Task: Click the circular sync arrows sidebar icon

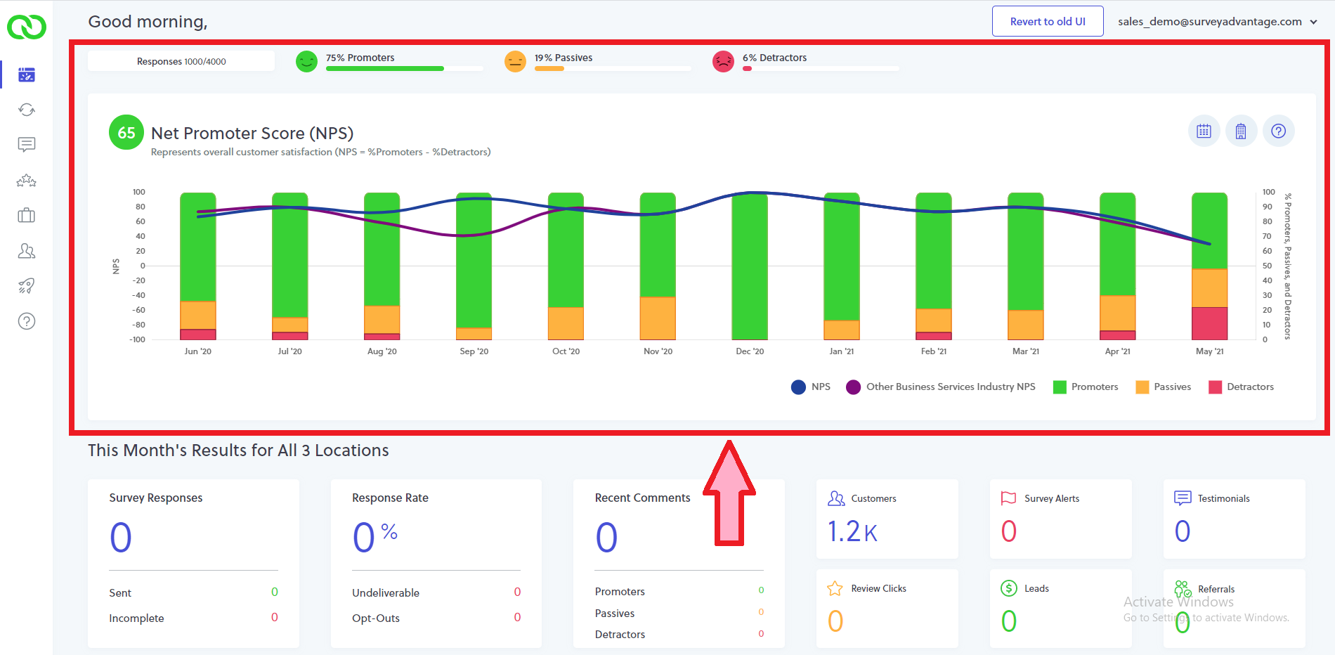Action: [27, 110]
